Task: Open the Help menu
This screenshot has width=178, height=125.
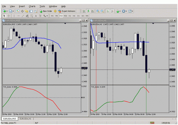Action: 63,6
